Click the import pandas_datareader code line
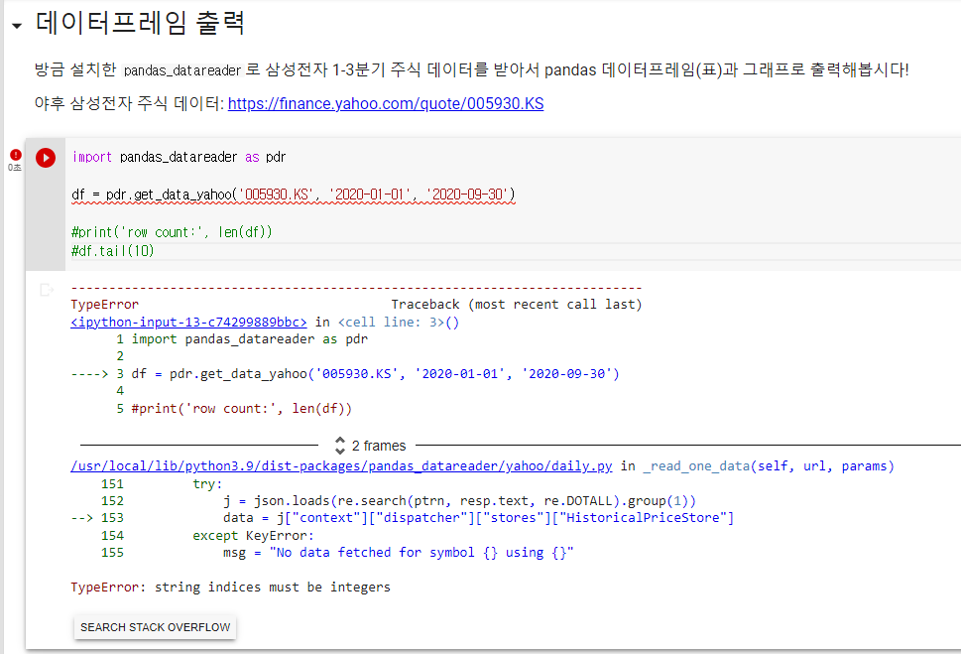This screenshot has height=654, width=961. point(179,157)
